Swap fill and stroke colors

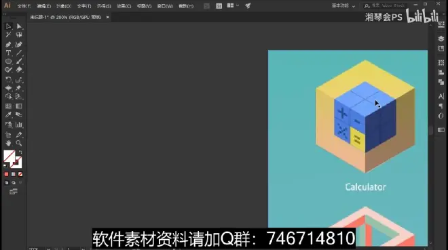[x=20, y=152]
